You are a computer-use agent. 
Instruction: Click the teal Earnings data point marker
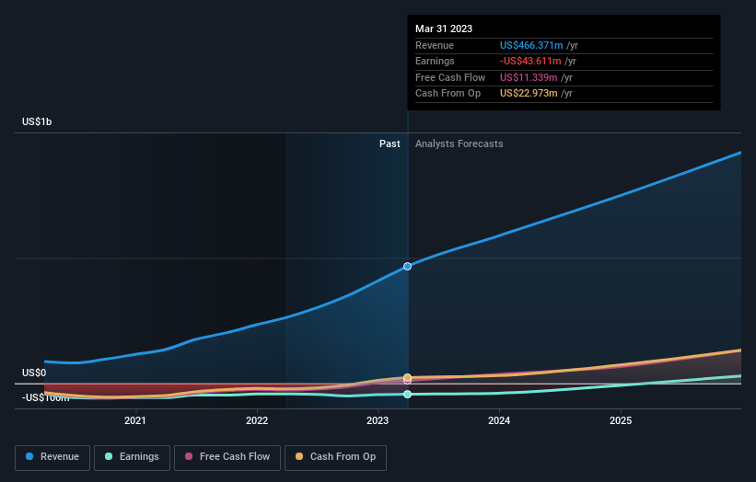pos(407,395)
